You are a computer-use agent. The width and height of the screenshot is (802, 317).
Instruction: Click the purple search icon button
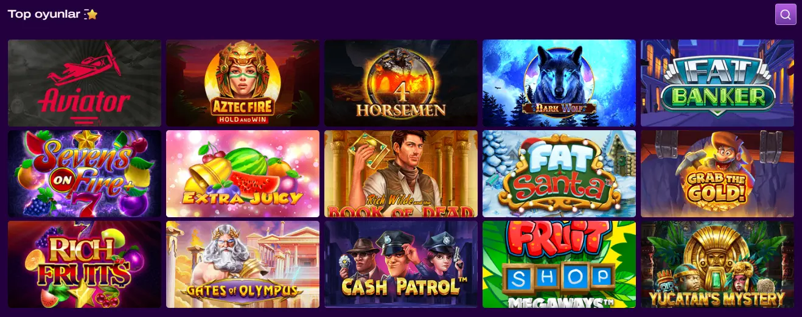786,15
